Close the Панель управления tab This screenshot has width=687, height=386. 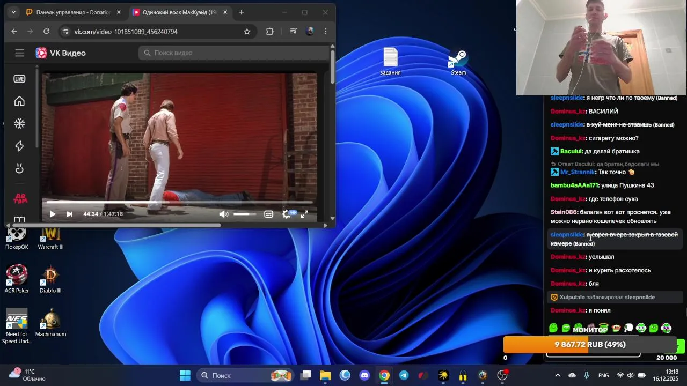tap(119, 12)
